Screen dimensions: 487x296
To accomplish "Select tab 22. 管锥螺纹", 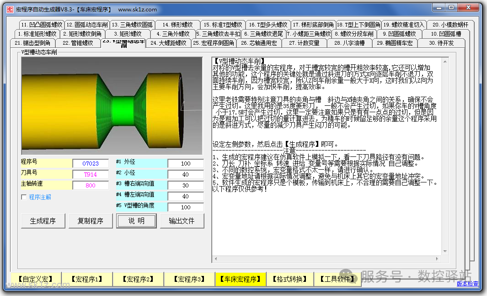I will 78,43.
